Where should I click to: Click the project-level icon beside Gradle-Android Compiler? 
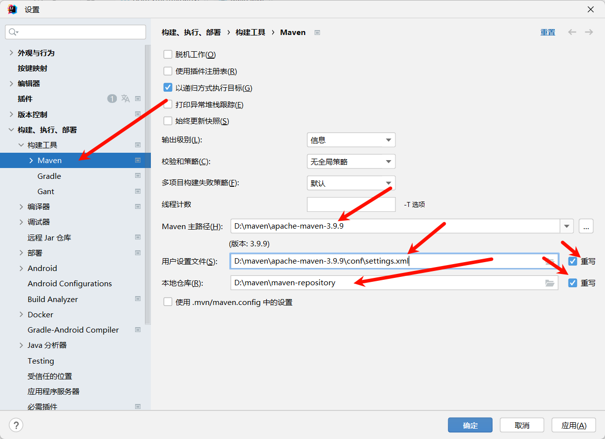click(x=138, y=330)
